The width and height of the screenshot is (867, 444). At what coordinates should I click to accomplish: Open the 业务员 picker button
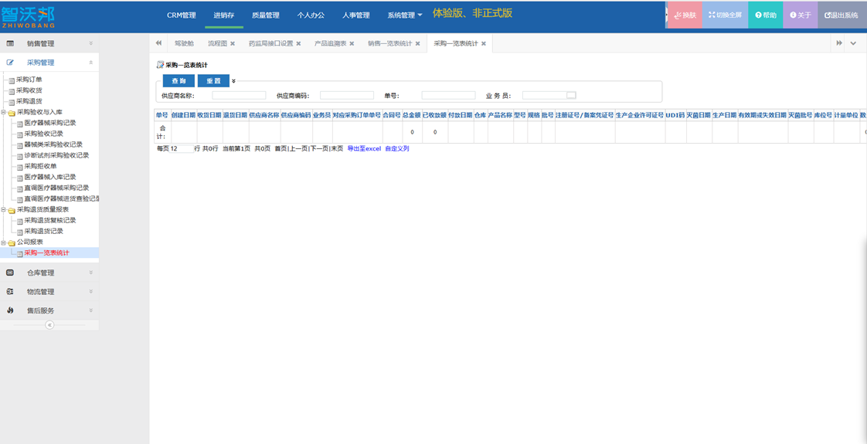click(x=571, y=95)
